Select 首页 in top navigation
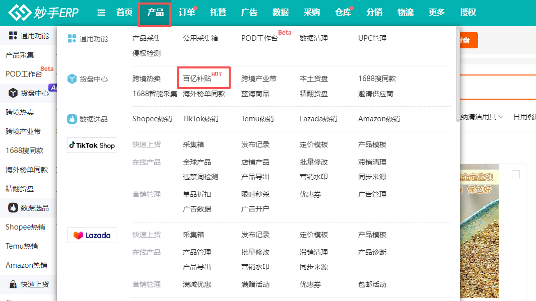 (x=124, y=13)
